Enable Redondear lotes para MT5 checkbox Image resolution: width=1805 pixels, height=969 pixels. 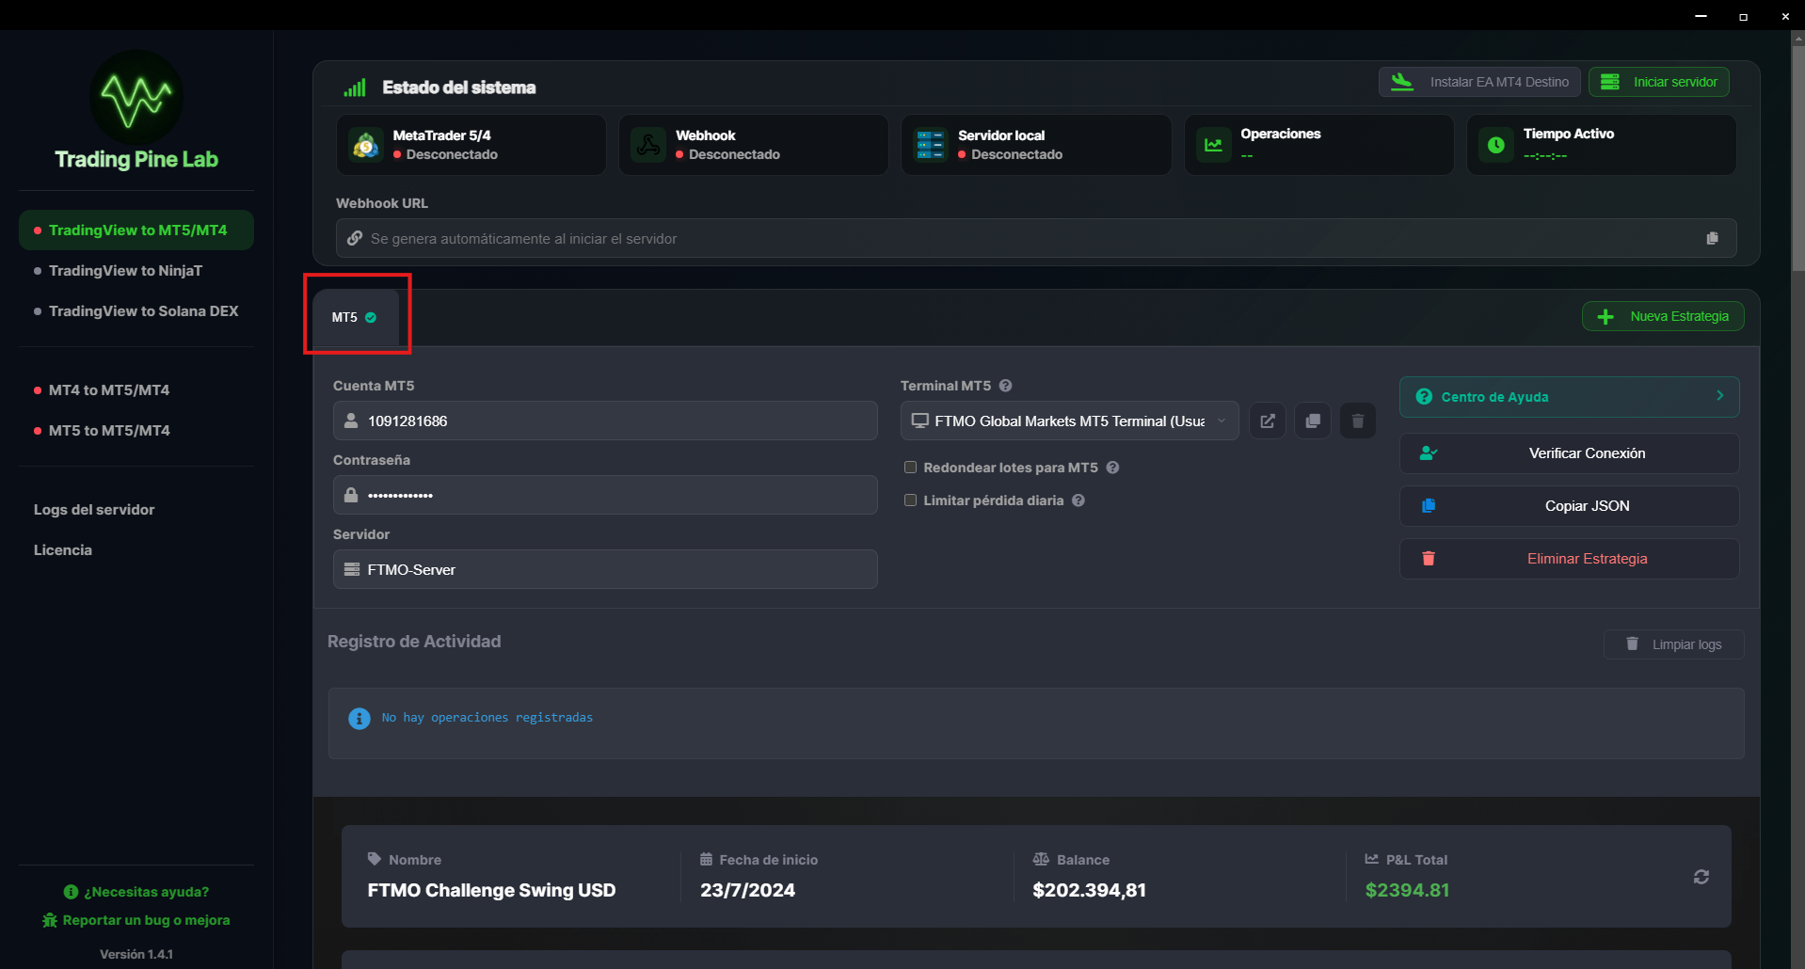tap(910, 468)
